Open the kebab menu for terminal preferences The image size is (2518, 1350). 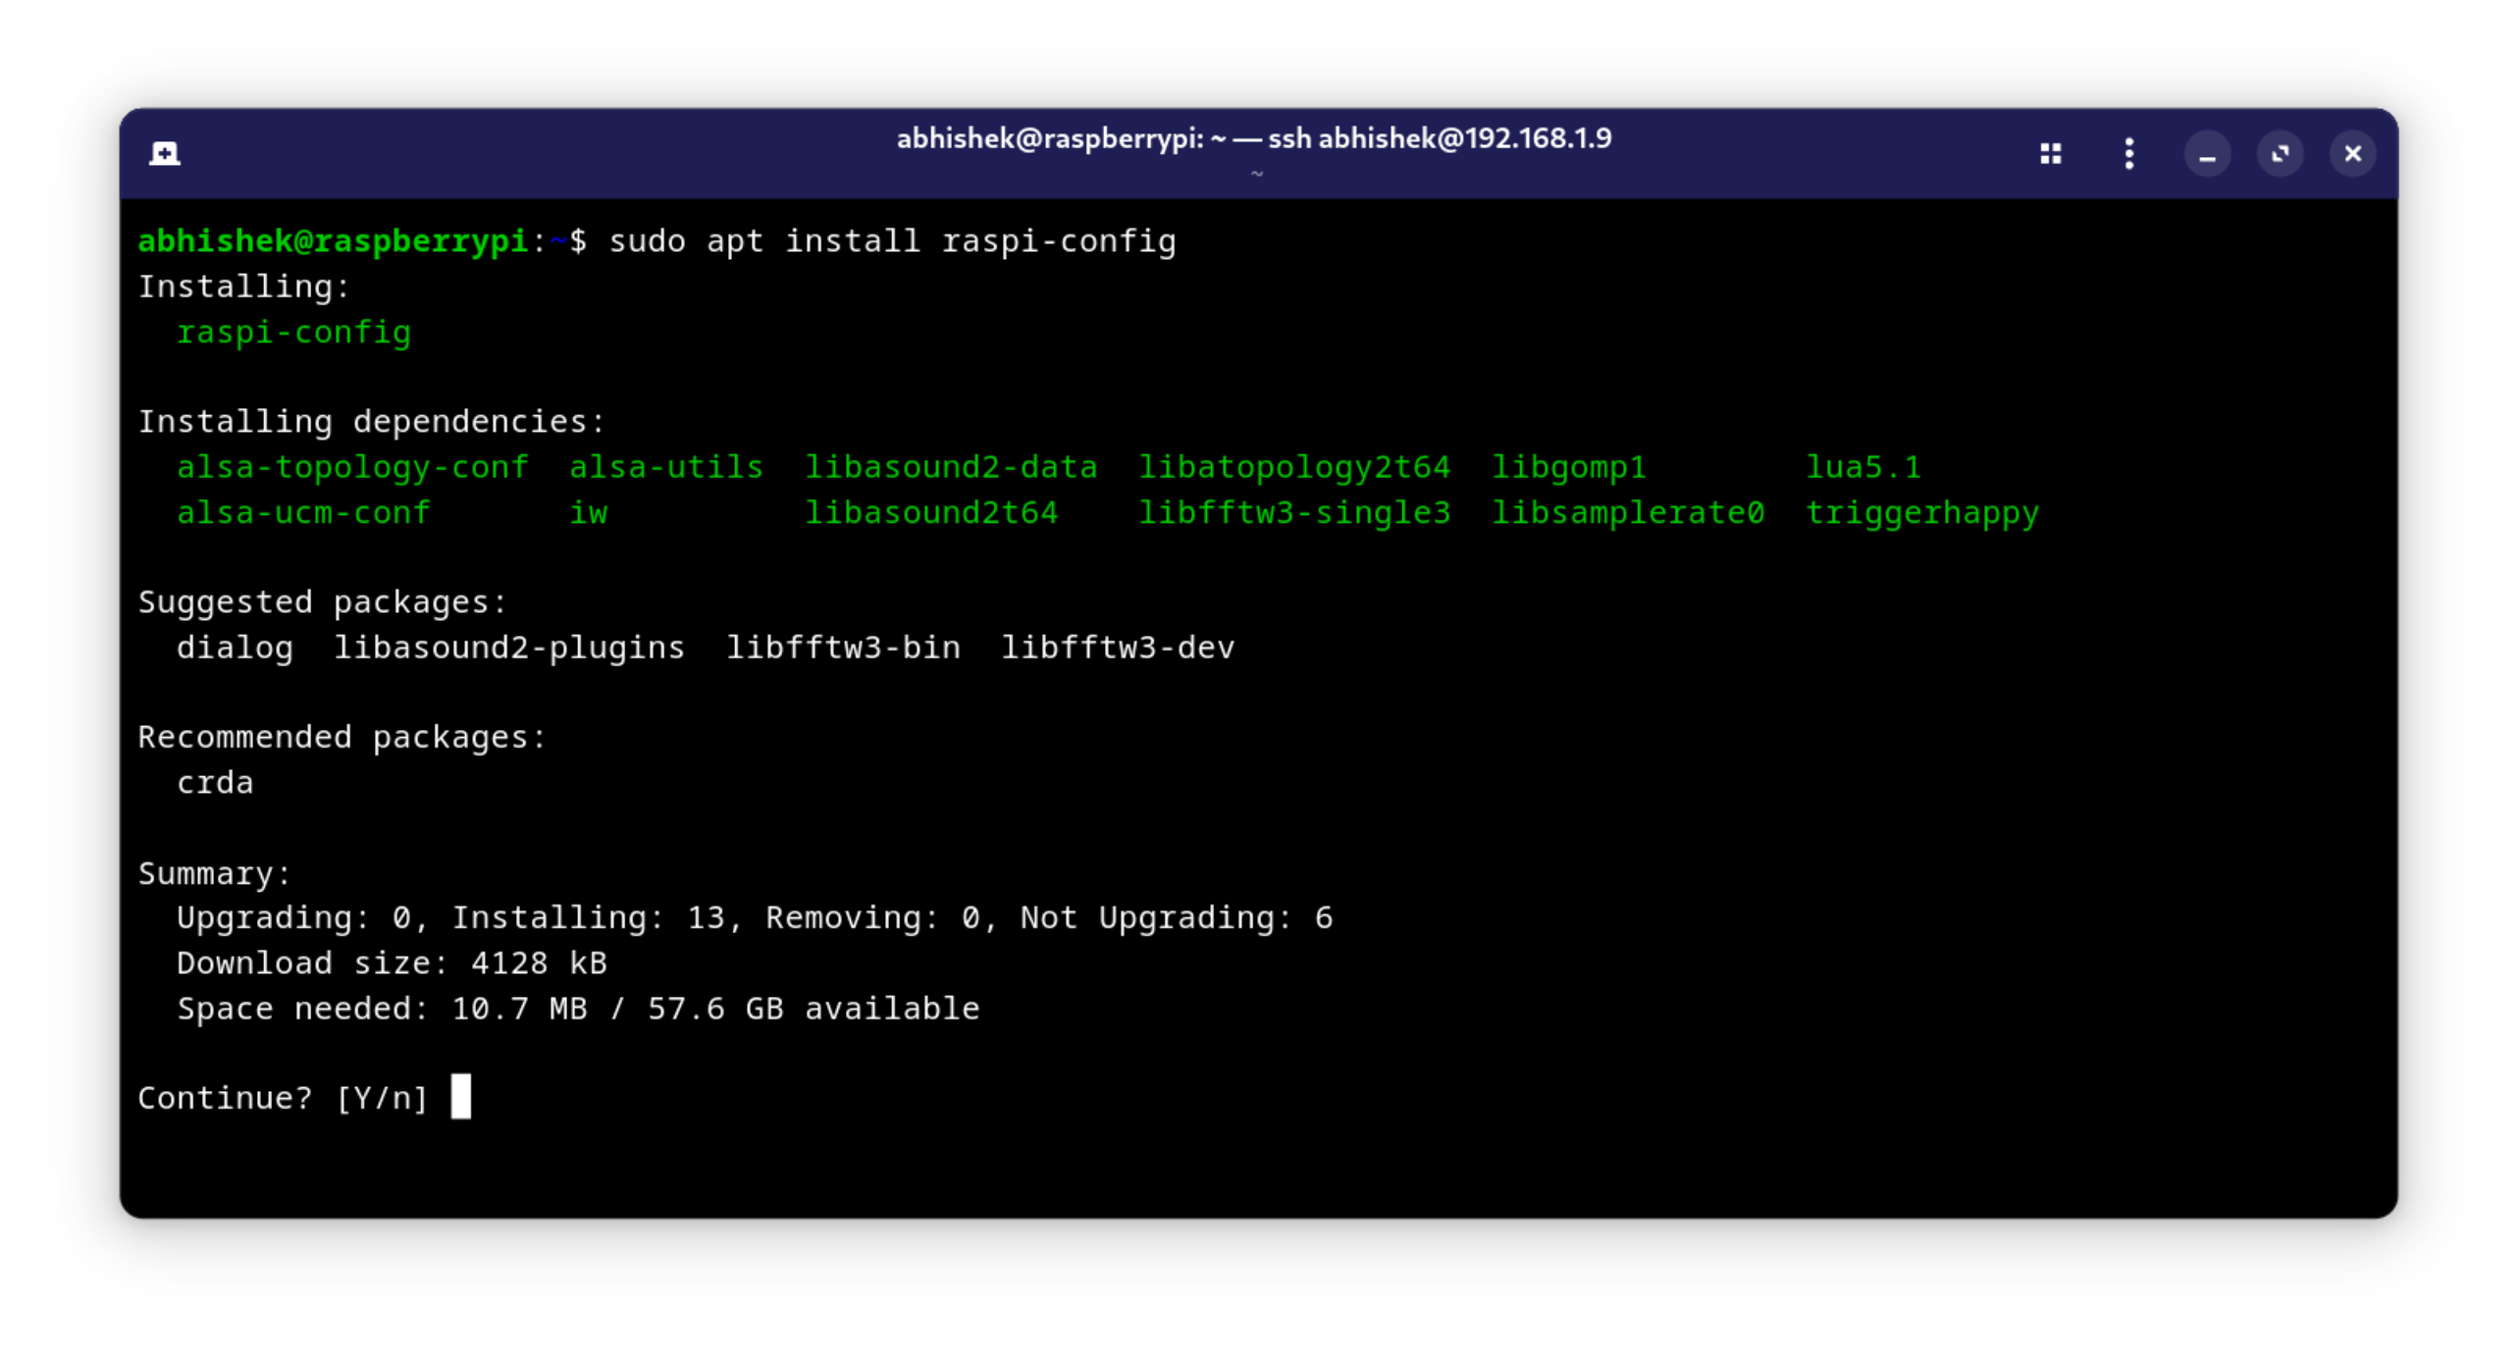pos(2128,152)
